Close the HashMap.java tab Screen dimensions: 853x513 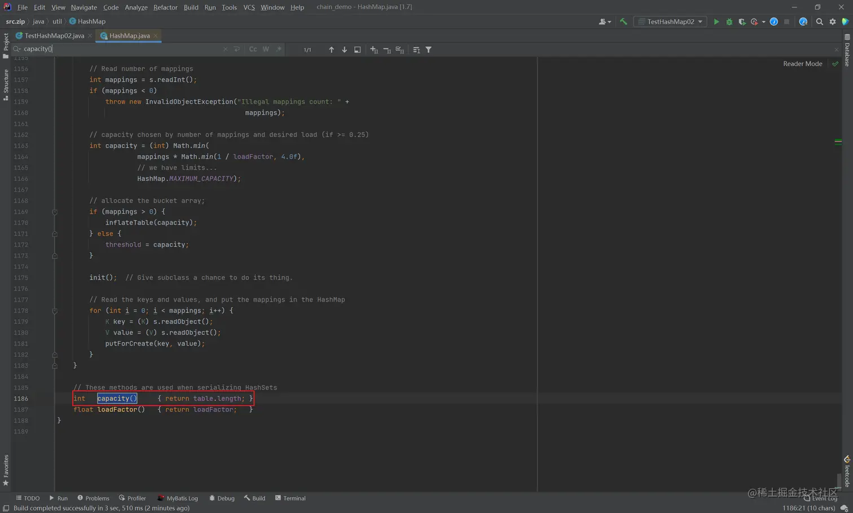(156, 36)
